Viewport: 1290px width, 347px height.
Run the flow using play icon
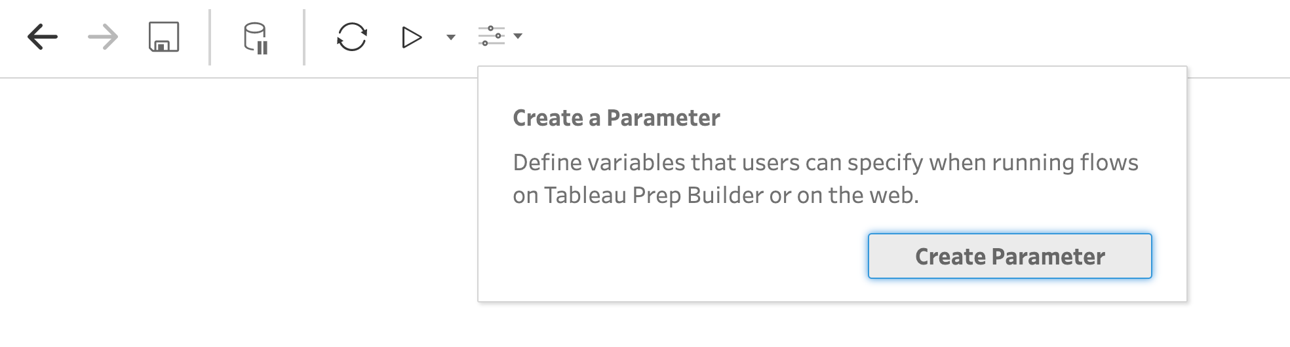[411, 37]
